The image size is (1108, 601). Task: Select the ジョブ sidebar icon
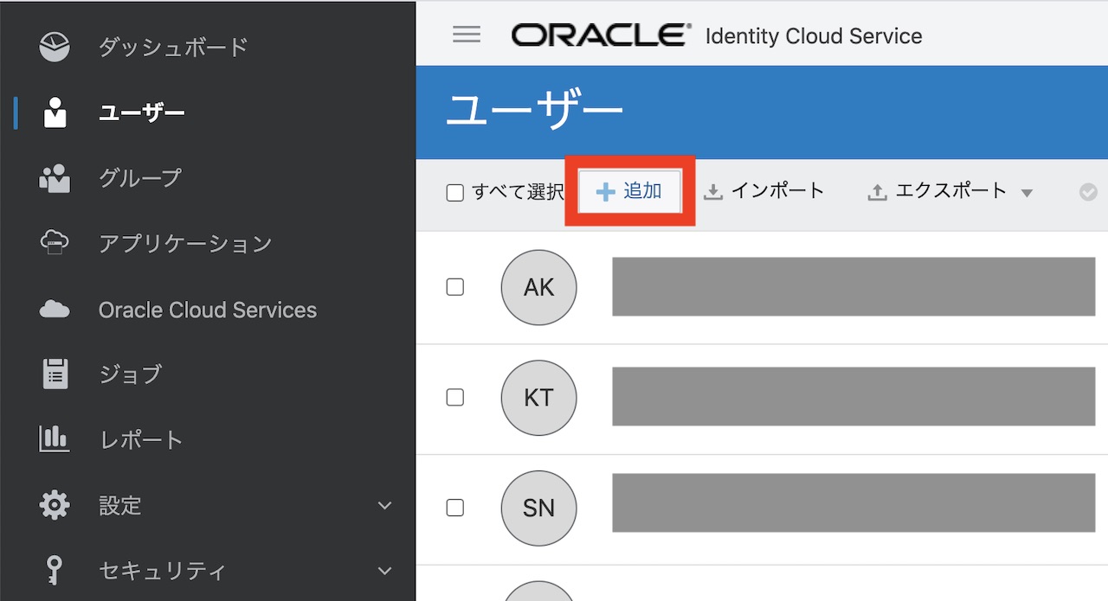click(x=54, y=374)
